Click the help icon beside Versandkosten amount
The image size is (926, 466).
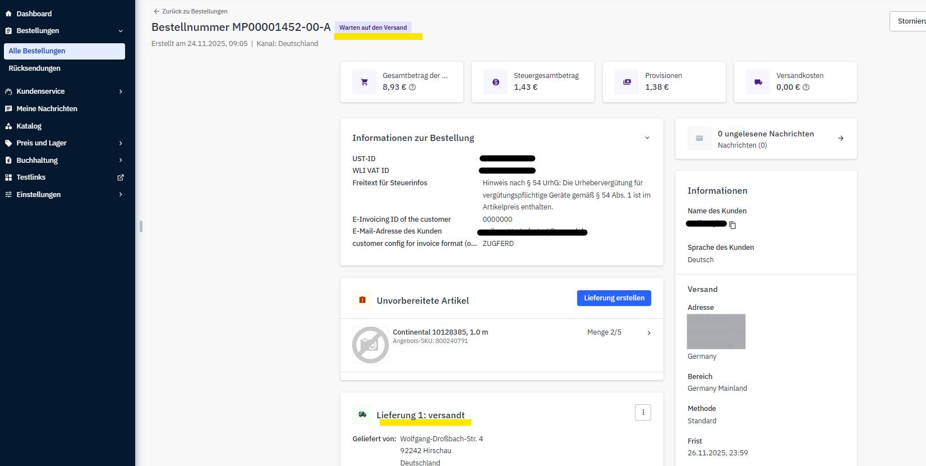coord(806,87)
